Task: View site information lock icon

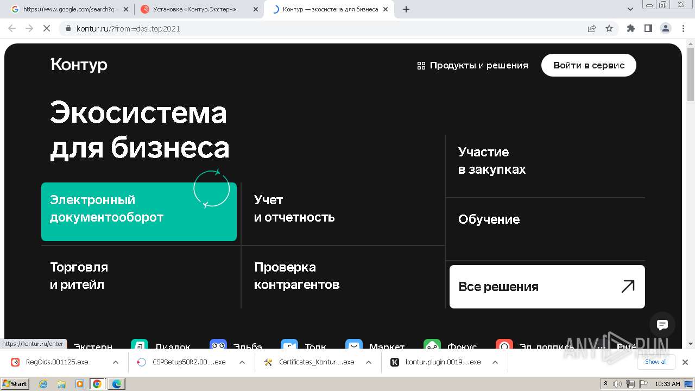Action: click(68, 29)
